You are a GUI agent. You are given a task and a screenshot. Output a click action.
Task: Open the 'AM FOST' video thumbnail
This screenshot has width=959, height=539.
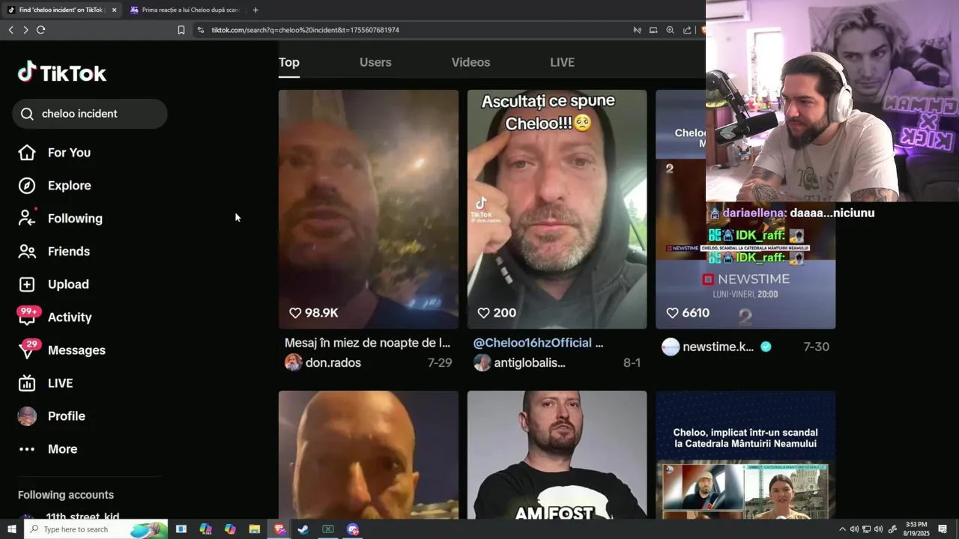[x=557, y=454]
